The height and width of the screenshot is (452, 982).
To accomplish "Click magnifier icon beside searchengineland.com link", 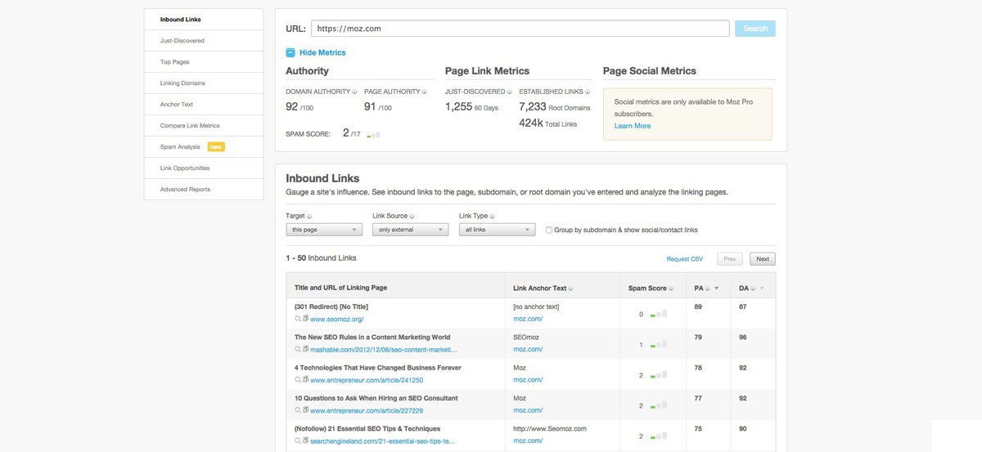I will coord(298,441).
